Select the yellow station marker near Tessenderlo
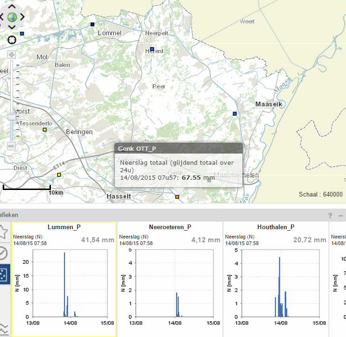Image resolution: width=346 pixels, height=337 pixels. point(45,130)
